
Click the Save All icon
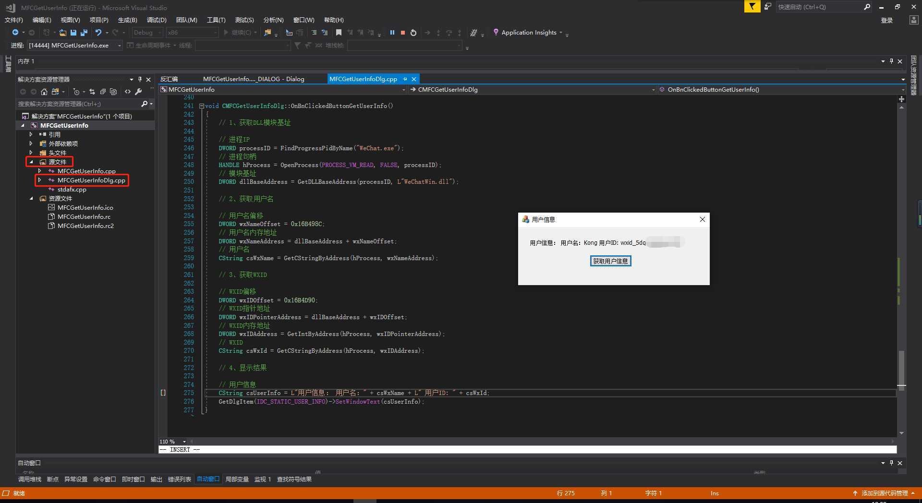pyautogui.click(x=84, y=32)
